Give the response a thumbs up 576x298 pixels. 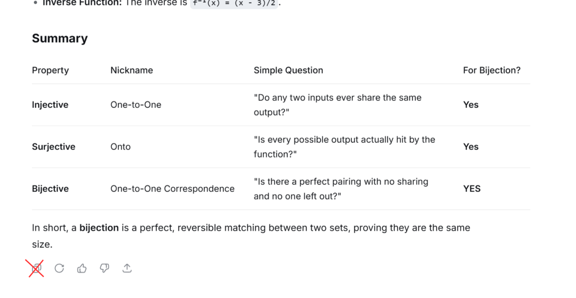tap(82, 268)
